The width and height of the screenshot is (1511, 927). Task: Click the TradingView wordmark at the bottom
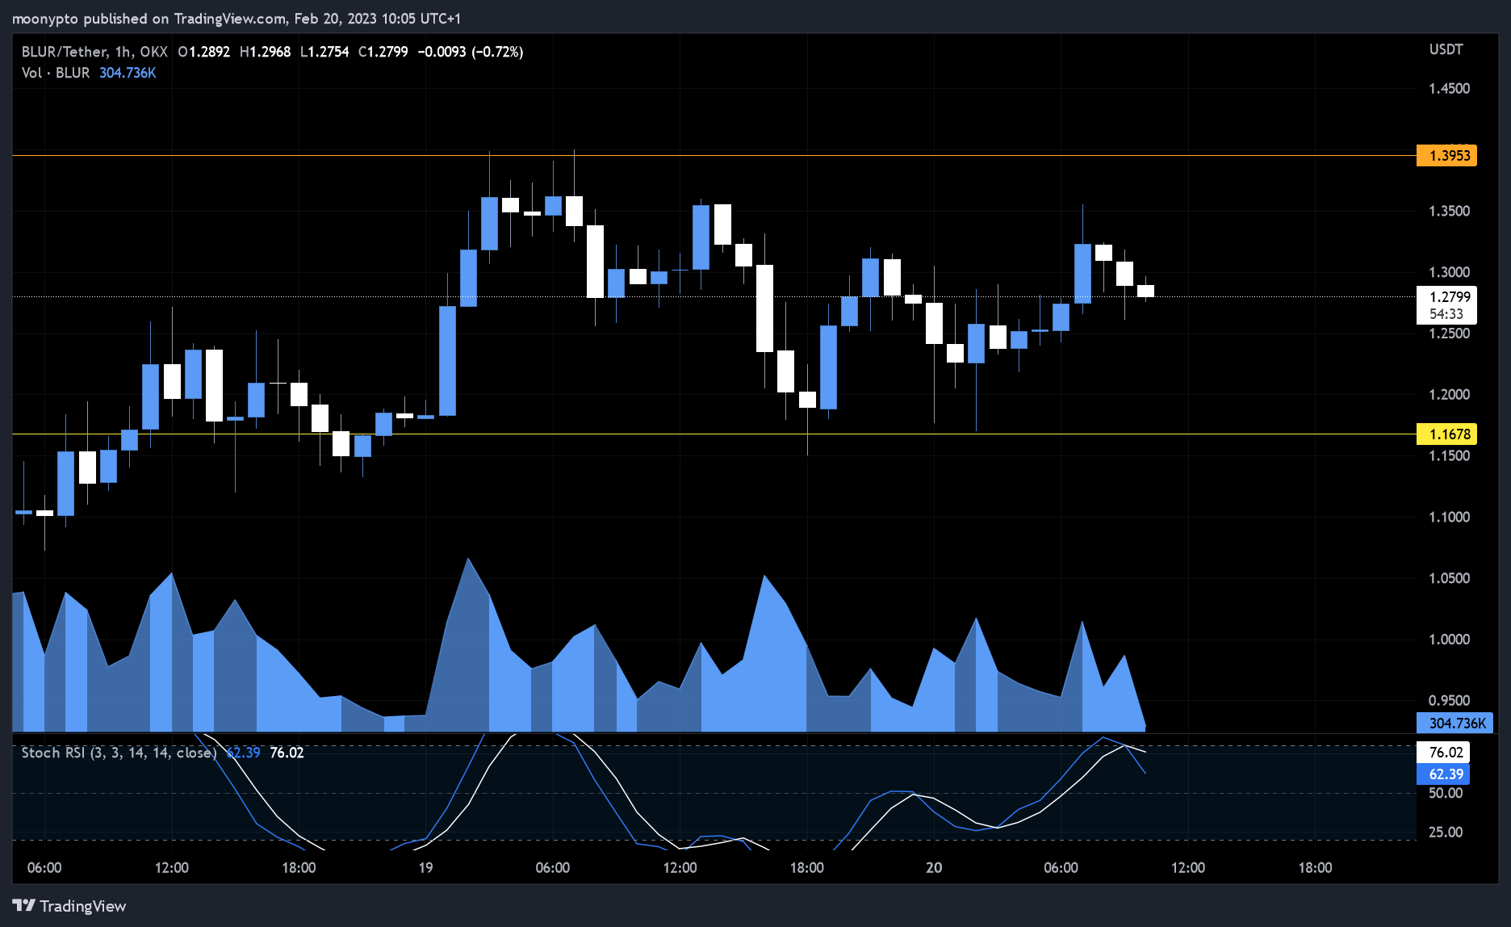pyautogui.click(x=83, y=906)
